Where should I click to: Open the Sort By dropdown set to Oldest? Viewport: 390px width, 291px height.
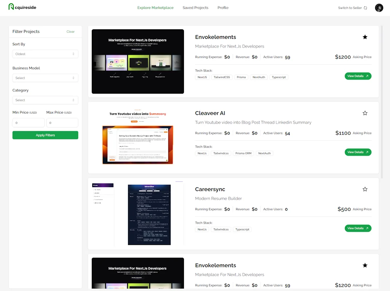[45, 54]
